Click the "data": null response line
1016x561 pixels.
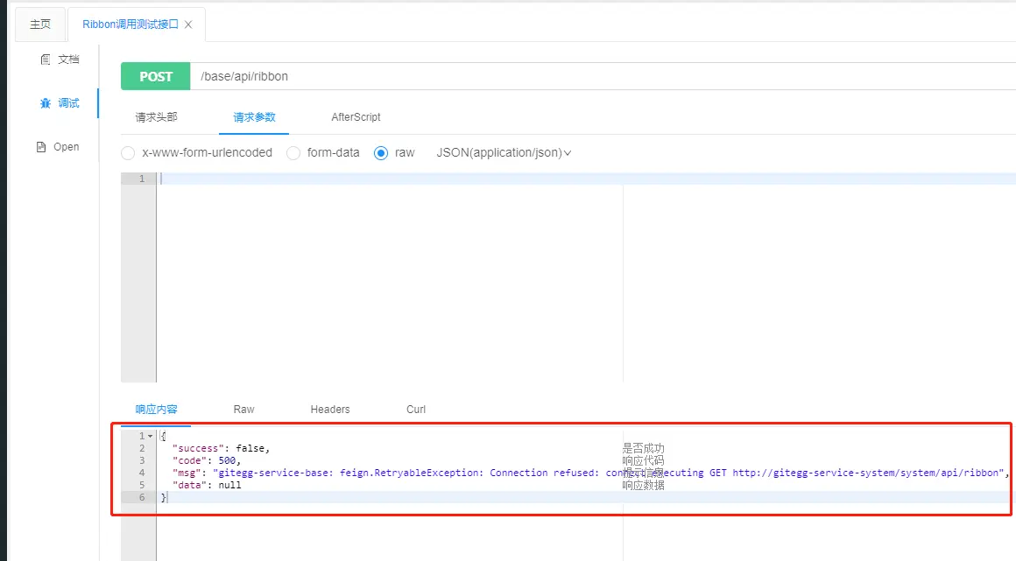point(207,485)
